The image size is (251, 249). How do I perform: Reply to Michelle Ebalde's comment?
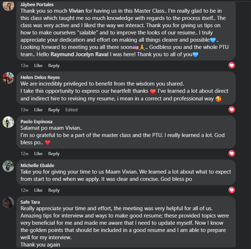(54, 190)
